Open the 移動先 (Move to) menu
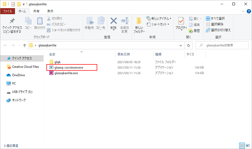 click(x=89, y=24)
